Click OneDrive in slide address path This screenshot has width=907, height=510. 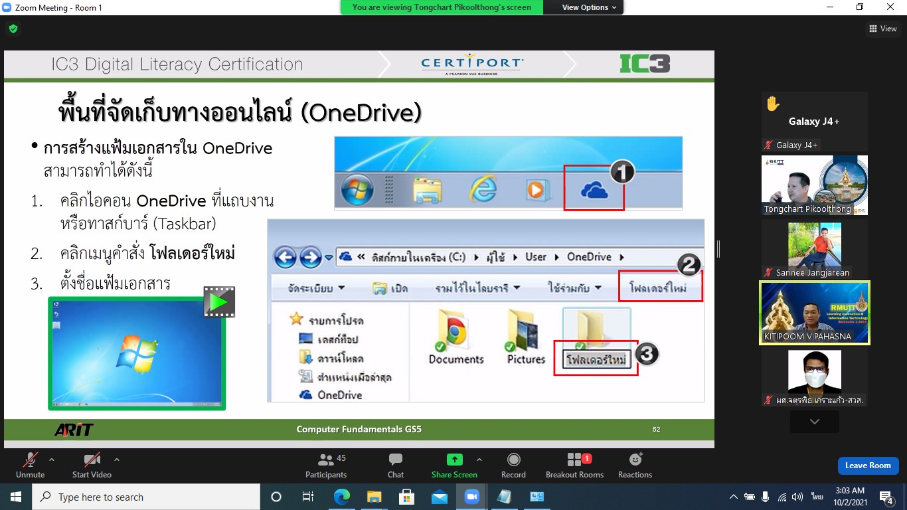(x=589, y=257)
